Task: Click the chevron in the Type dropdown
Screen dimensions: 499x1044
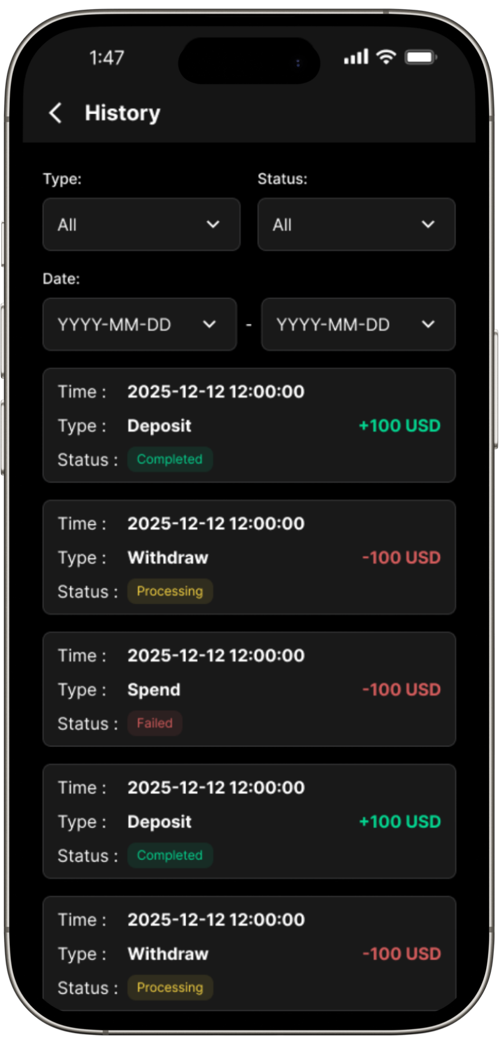Action: pyautogui.click(x=213, y=224)
